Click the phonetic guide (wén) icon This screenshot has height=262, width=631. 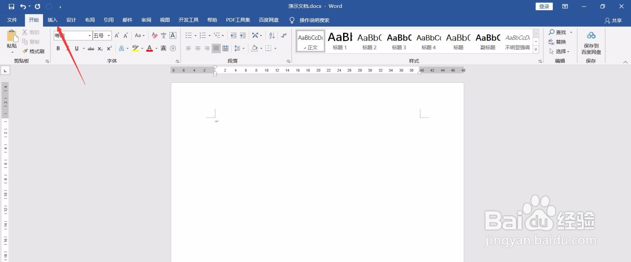[164, 35]
